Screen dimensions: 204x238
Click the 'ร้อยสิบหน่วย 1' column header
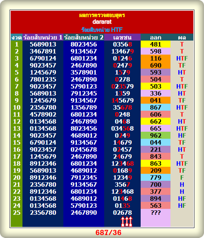click(43, 37)
